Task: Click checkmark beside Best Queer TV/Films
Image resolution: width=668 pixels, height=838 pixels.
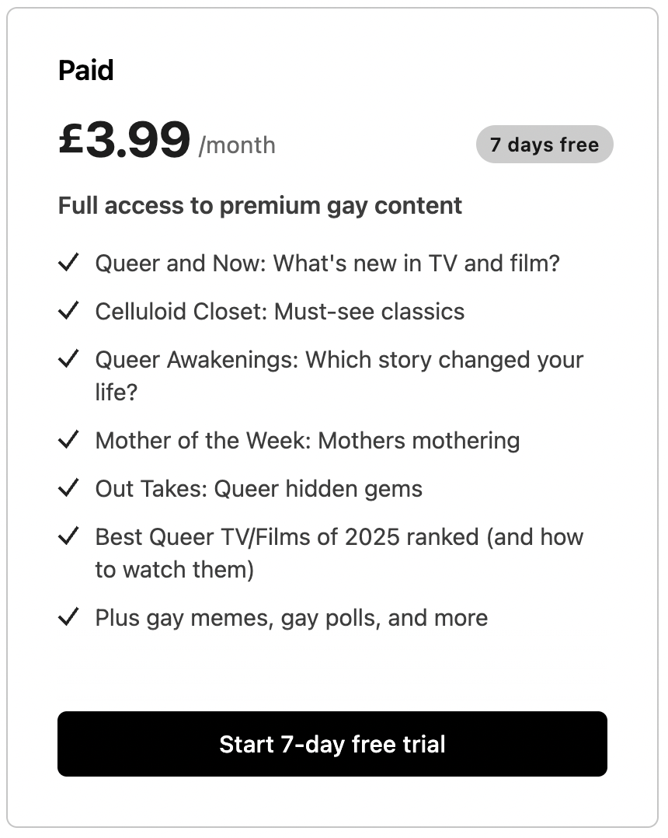Action: 69,537
